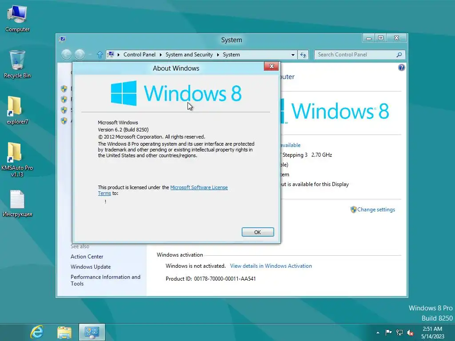The height and width of the screenshot is (341, 455).
Task: Click OK in About Windows dialog
Action: coord(258,232)
